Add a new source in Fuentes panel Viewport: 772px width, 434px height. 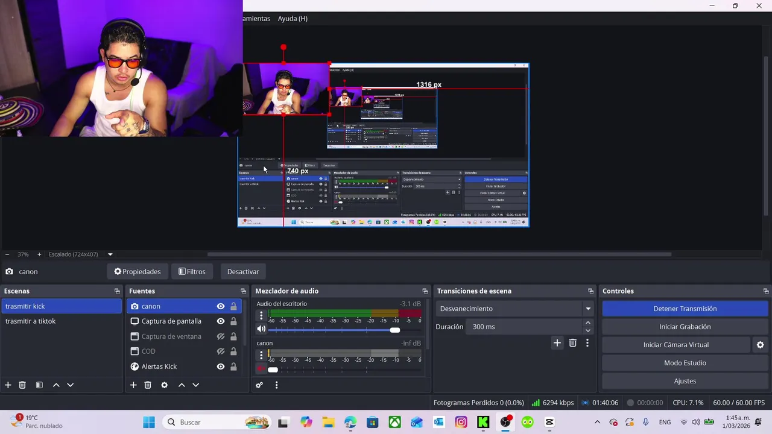[x=133, y=385]
